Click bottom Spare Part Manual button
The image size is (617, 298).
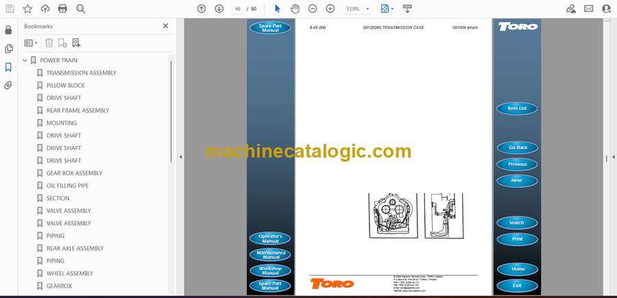270,286
